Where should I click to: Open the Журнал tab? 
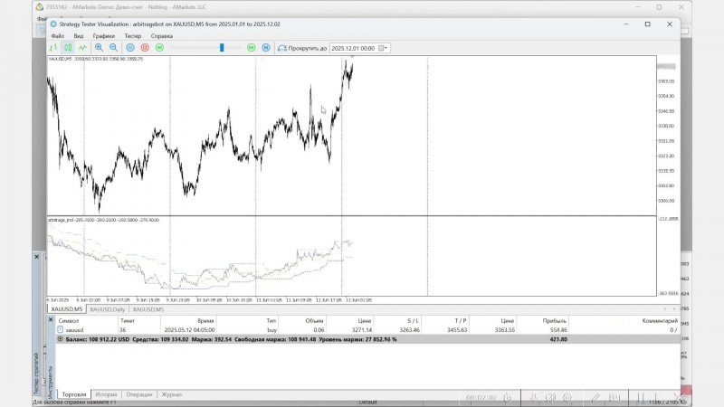pyautogui.click(x=171, y=394)
